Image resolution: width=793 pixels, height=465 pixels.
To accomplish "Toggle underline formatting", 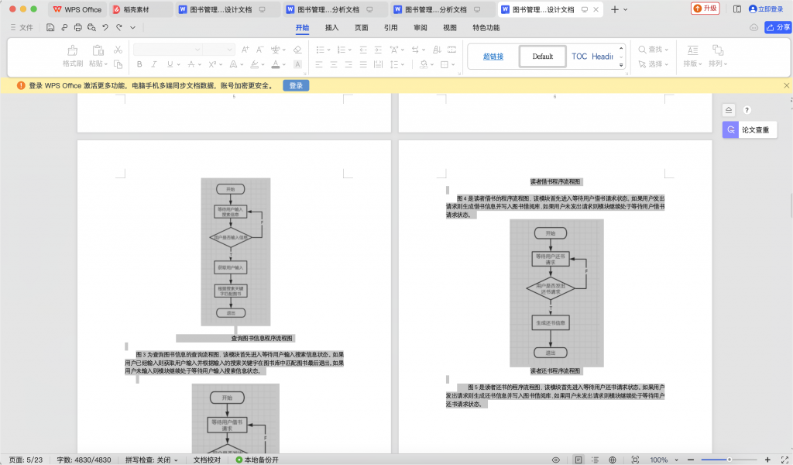I will [170, 64].
